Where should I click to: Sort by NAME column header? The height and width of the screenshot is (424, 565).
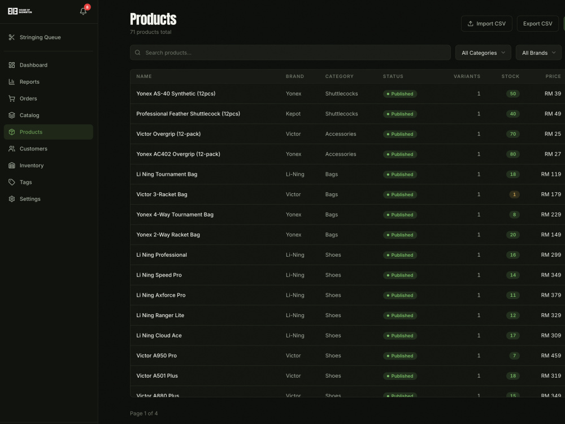tap(144, 76)
